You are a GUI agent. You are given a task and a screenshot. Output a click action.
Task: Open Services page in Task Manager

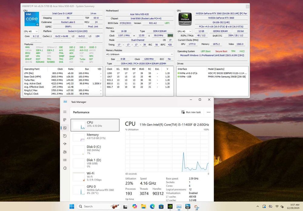(65, 168)
